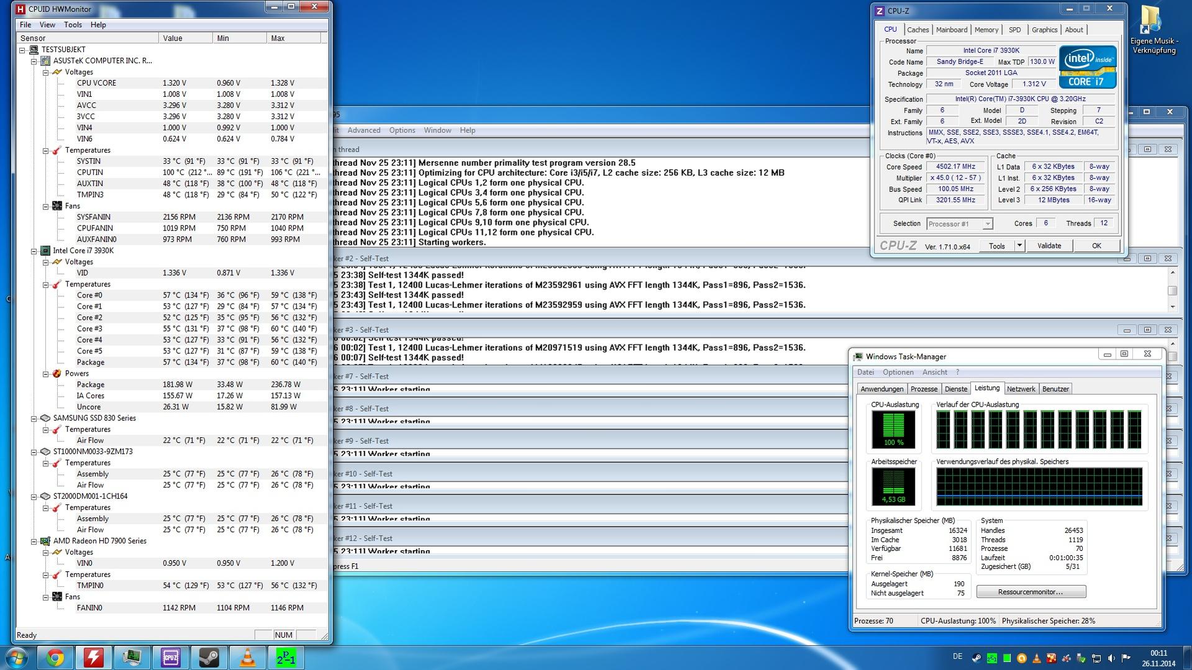
Task: Open the red lightning-bolt app on the taskbar
Action: pos(94,658)
